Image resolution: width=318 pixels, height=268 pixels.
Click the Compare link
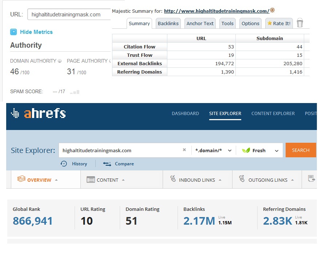[124, 163]
